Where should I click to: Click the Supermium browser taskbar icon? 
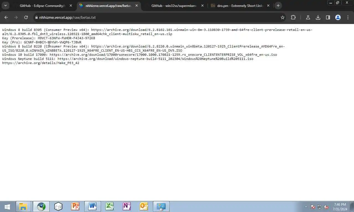[41, 206]
